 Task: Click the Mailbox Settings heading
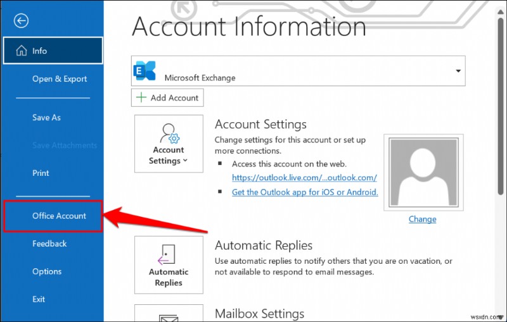pos(260,314)
